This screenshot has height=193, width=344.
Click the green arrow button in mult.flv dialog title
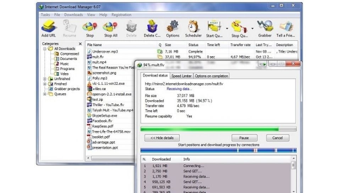pyautogui.click(x=262, y=64)
